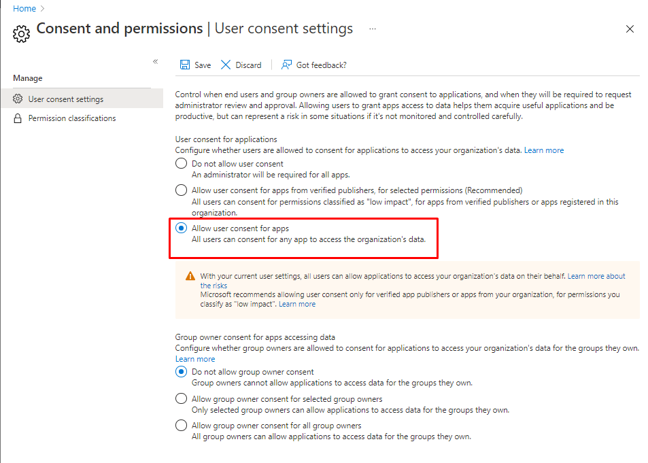Collapse the left navigation with the double-chevron
Screen dimensions: 648x463
155,62
